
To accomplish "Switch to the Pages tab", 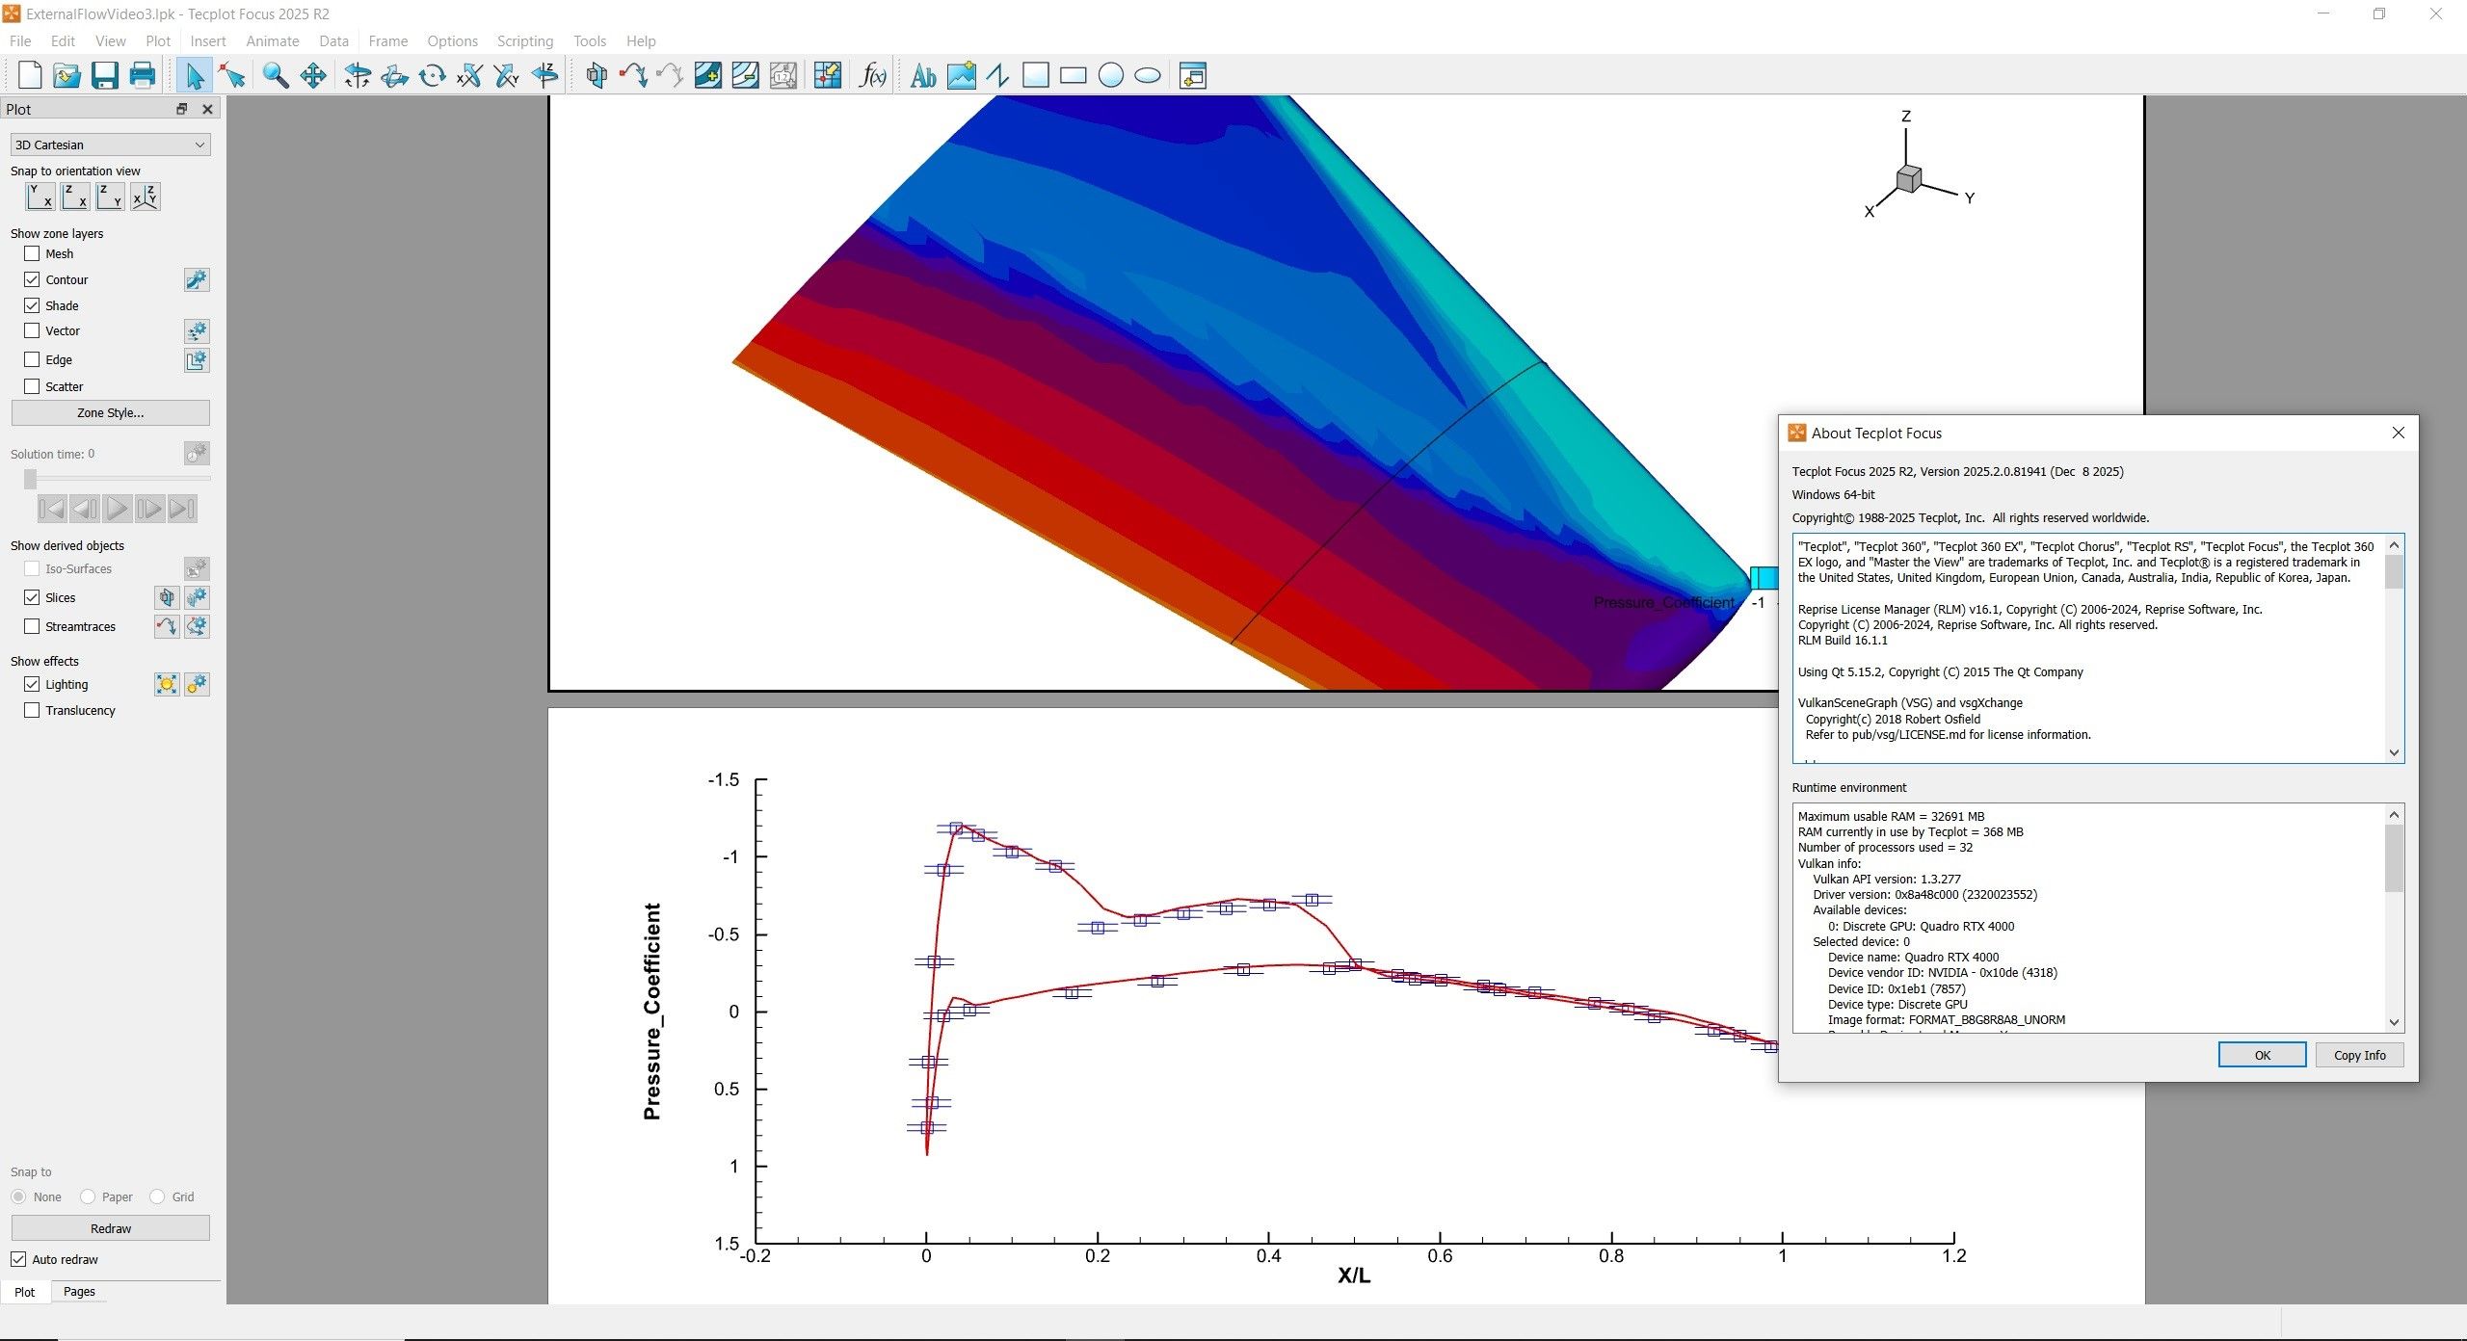I will click(x=79, y=1291).
